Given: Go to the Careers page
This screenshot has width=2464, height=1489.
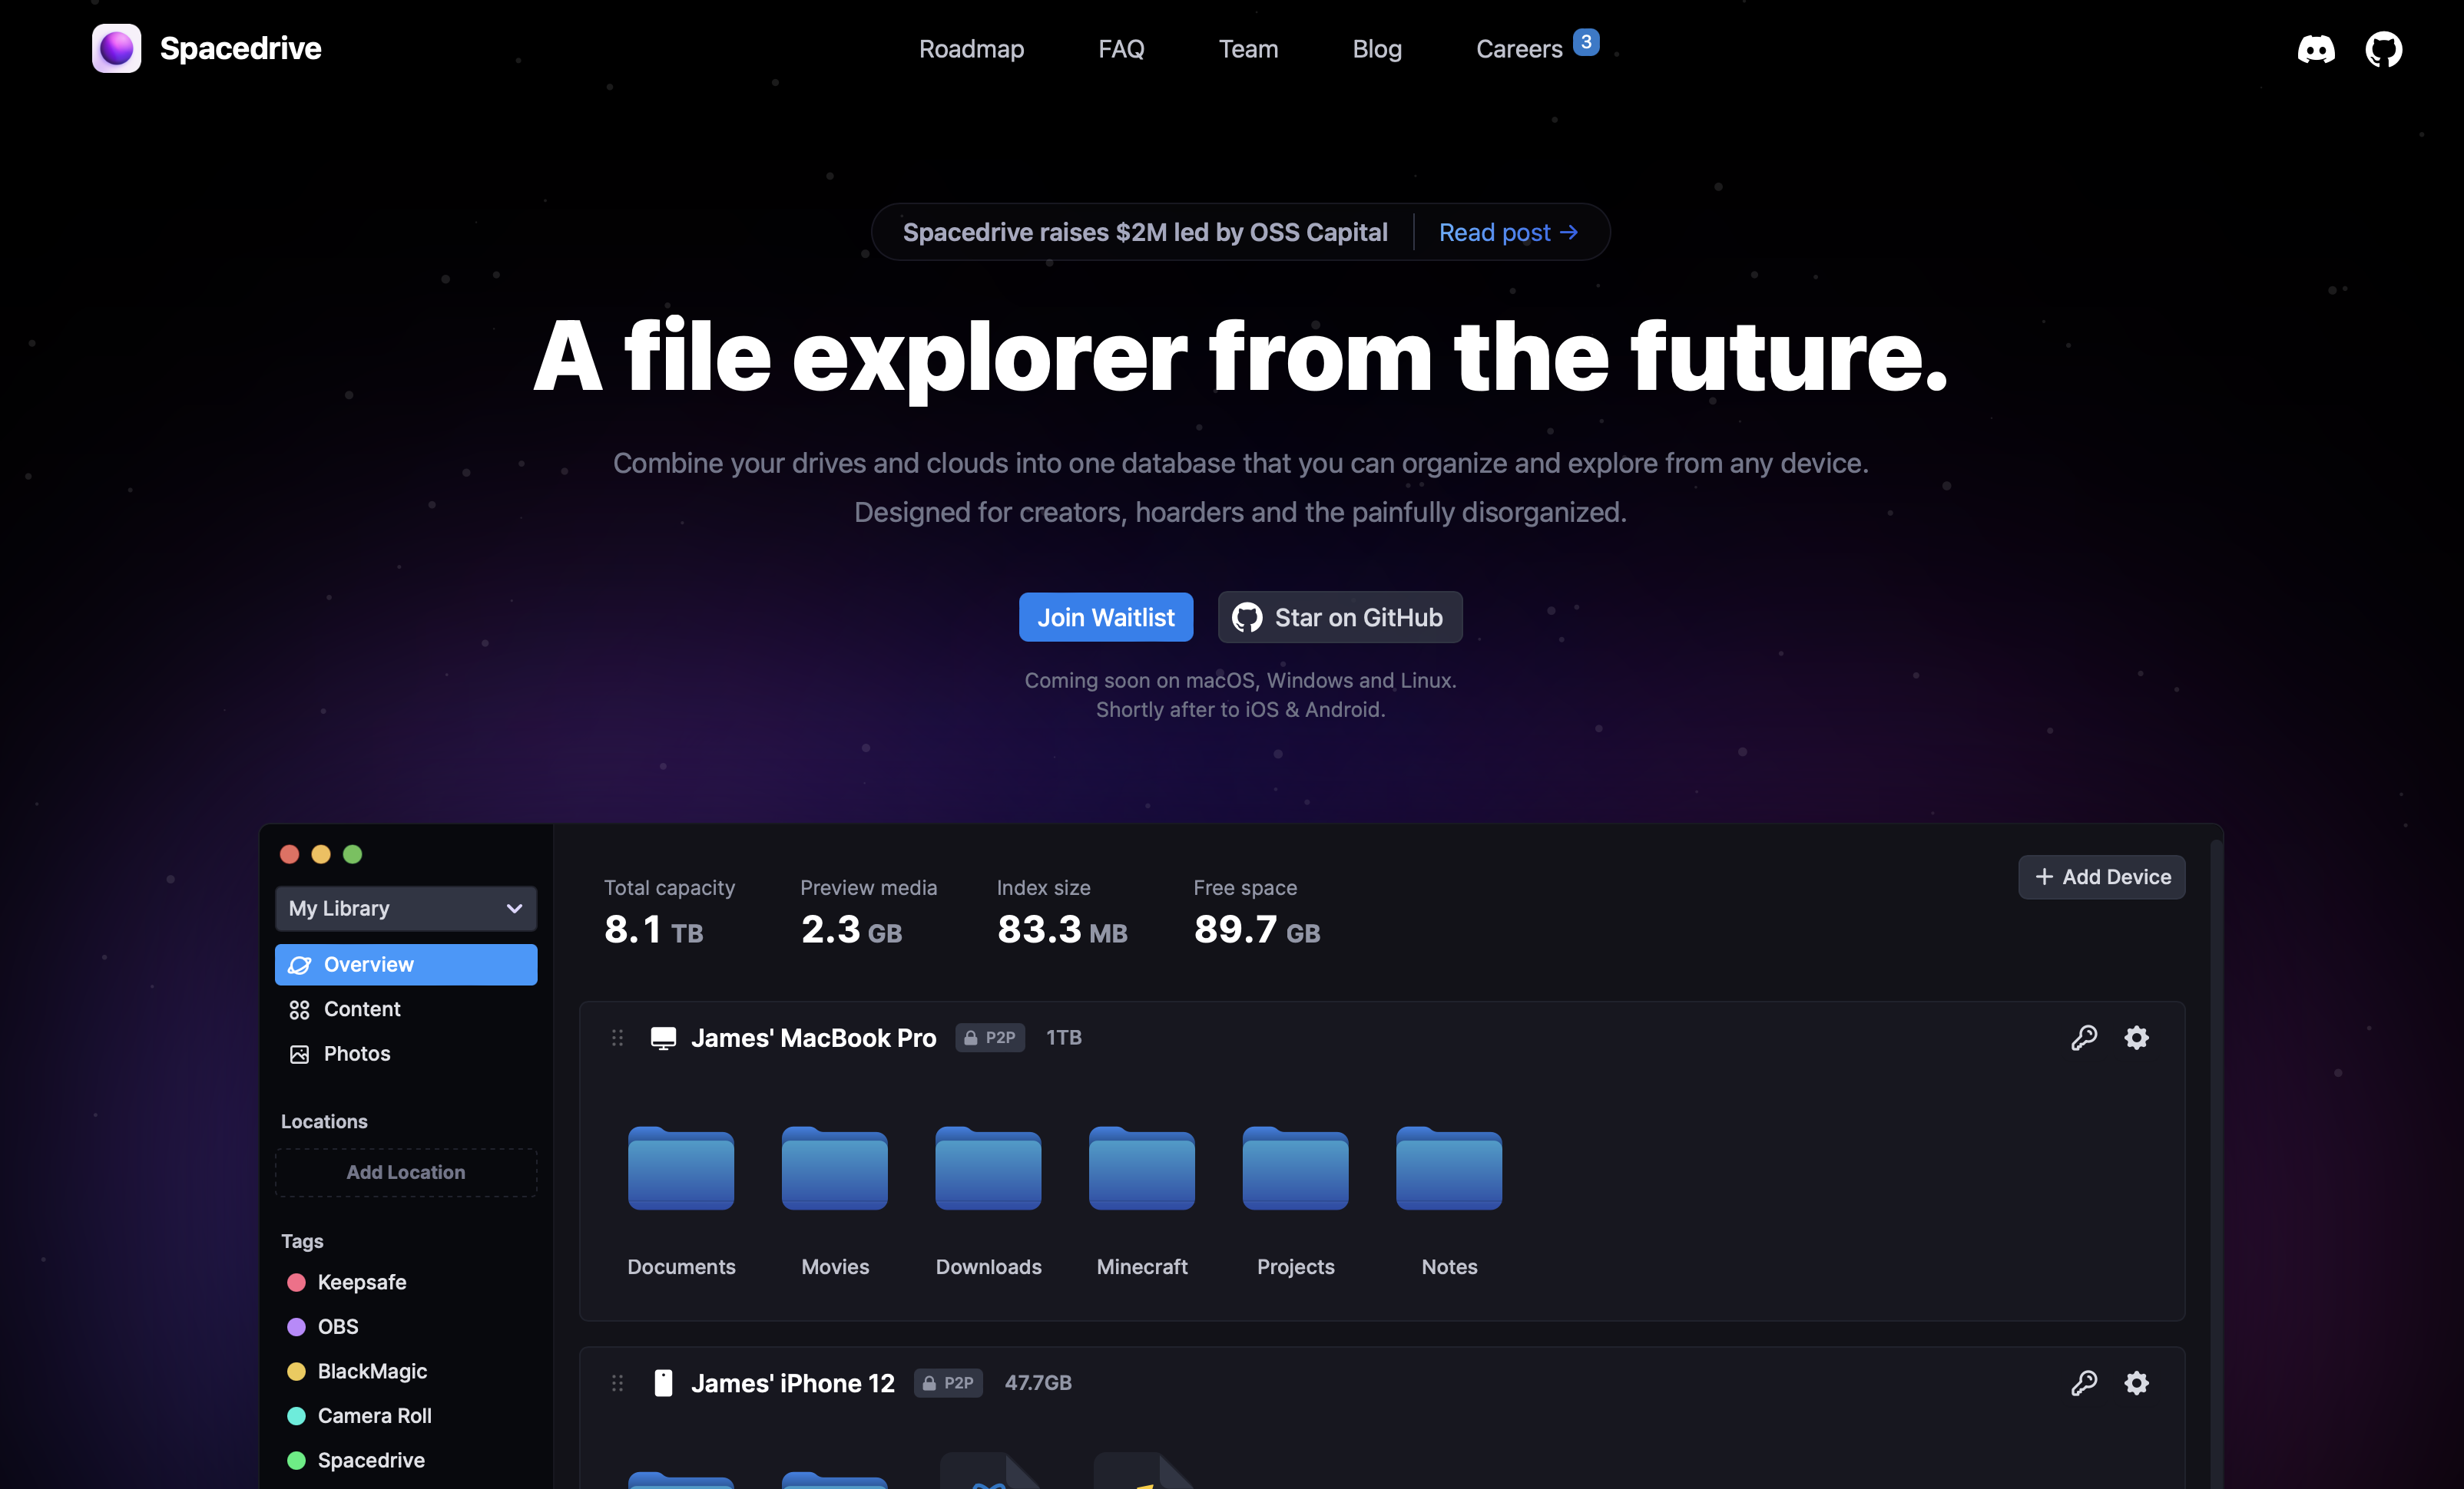Looking at the screenshot, I should coord(1519,49).
